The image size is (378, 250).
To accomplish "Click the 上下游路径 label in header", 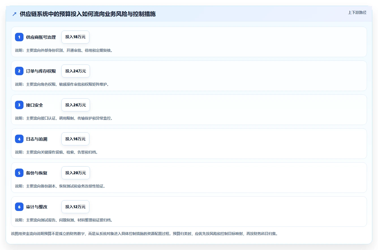I will (357, 12).
